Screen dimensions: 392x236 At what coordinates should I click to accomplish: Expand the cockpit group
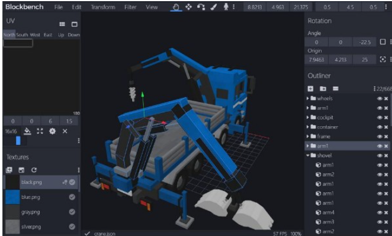click(x=308, y=117)
